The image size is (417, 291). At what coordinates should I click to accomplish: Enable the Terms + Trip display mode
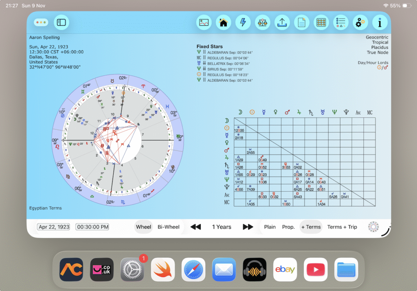tap(342, 227)
